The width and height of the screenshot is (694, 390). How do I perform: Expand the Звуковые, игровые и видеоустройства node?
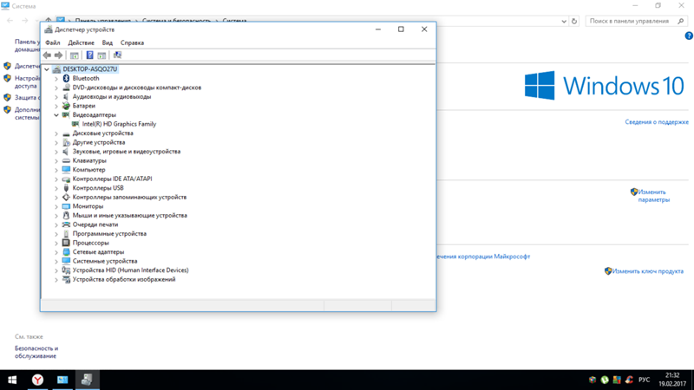click(56, 152)
